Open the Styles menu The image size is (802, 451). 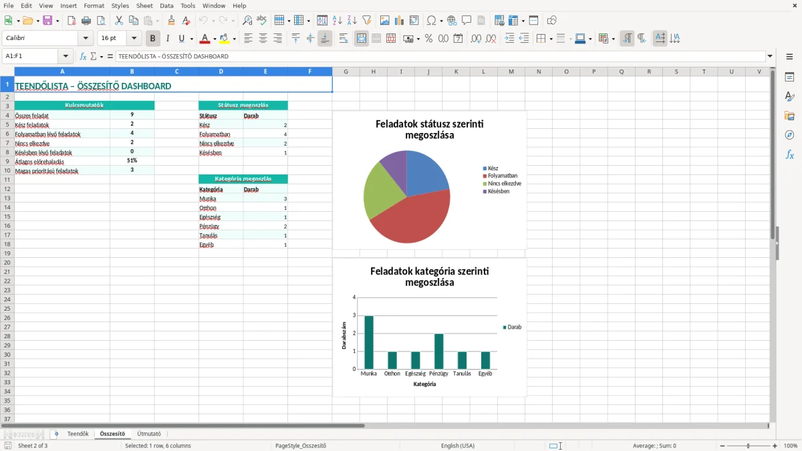(x=120, y=5)
